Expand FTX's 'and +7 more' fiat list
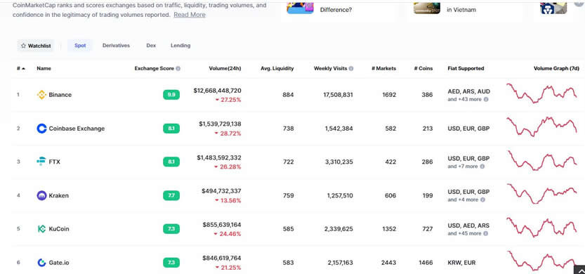The image size is (585, 274). pos(466,167)
